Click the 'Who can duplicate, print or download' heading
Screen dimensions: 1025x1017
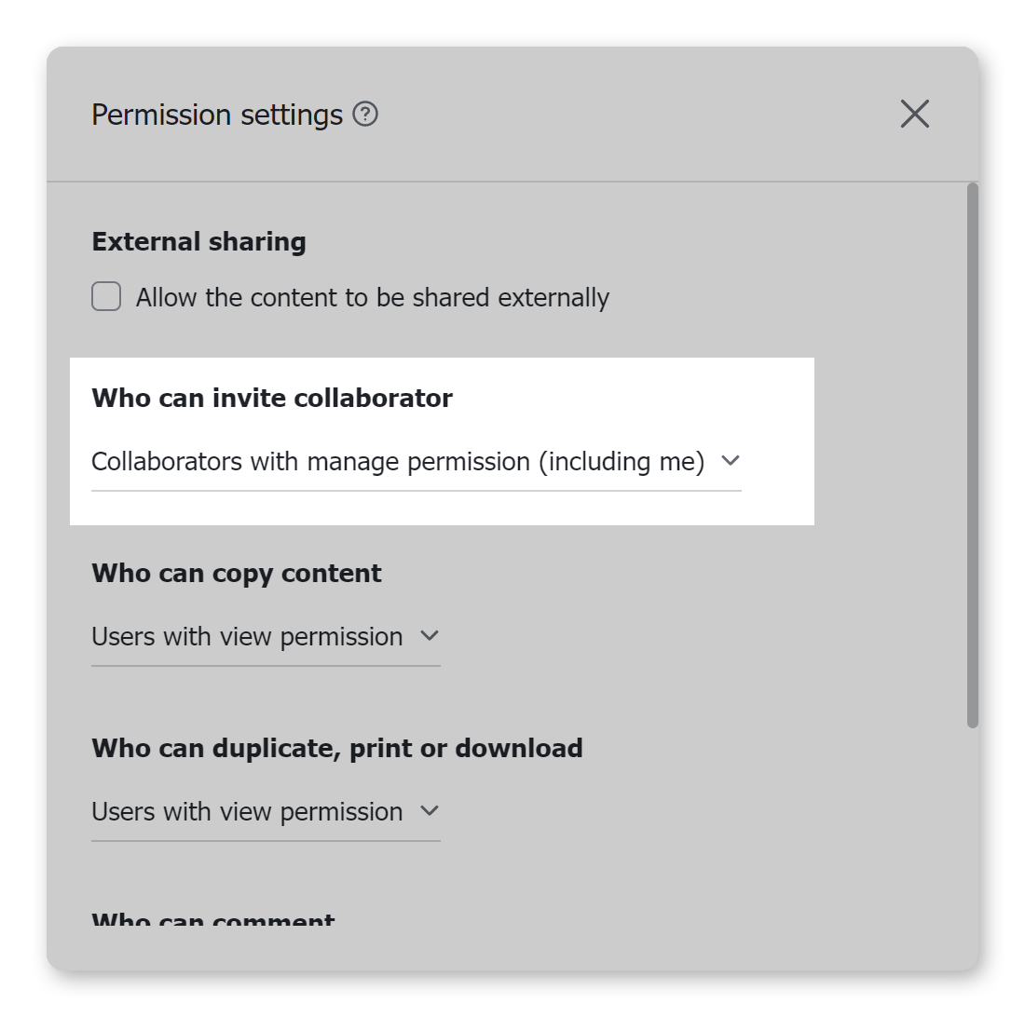pos(337,749)
